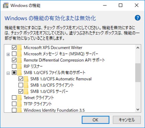Click the Windows Features title bar icon
Screen dimensions: 145x128
coord(6,5)
